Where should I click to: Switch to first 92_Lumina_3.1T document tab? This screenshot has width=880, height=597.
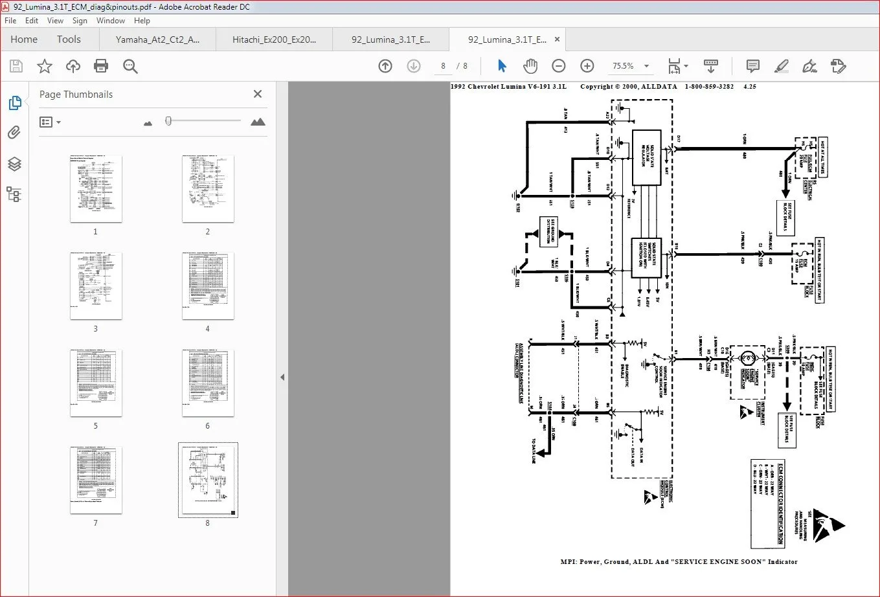click(390, 39)
